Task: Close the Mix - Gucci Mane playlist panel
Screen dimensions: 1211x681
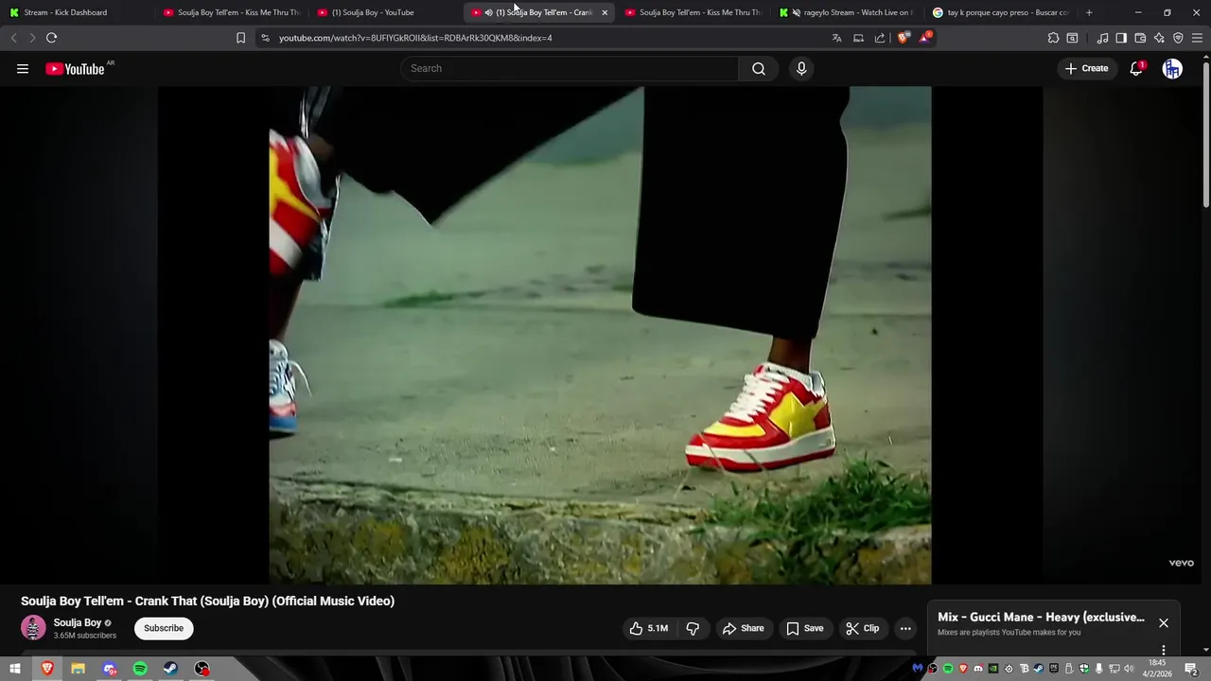Action: pyautogui.click(x=1164, y=622)
